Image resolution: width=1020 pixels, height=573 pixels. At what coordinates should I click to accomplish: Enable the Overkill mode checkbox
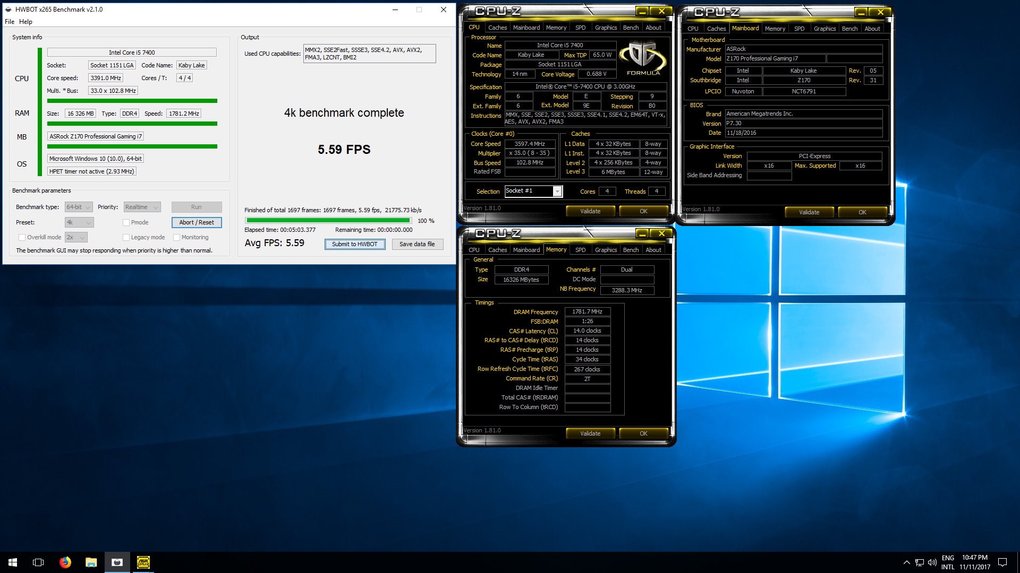pos(22,237)
